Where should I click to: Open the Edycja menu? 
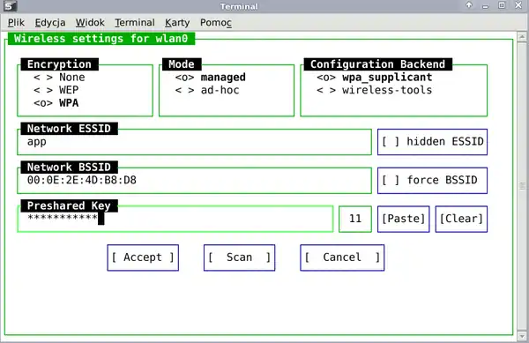pos(50,23)
